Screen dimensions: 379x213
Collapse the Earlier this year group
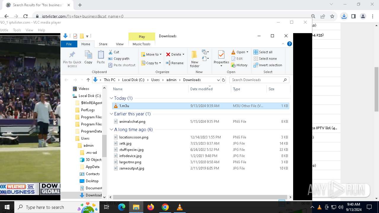tap(112, 114)
